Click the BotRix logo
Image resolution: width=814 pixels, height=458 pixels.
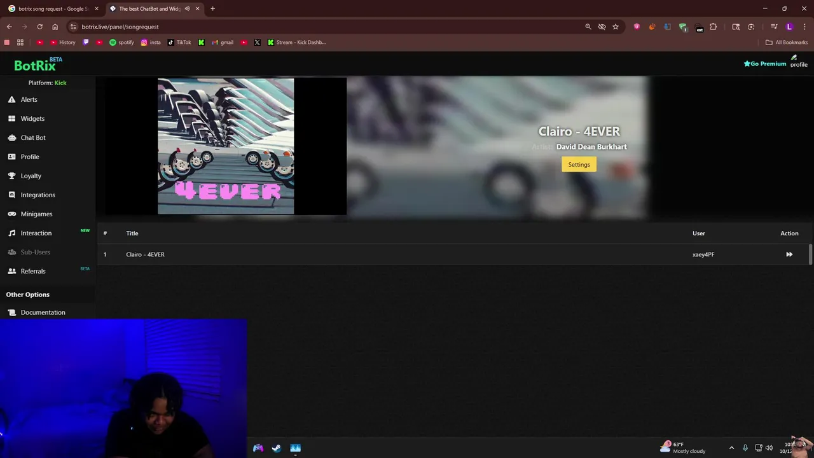coord(38,64)
